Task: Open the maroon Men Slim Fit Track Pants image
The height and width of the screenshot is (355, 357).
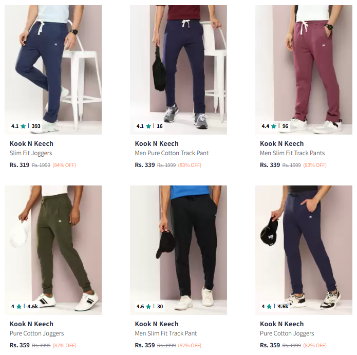Action: pos(304,70)
